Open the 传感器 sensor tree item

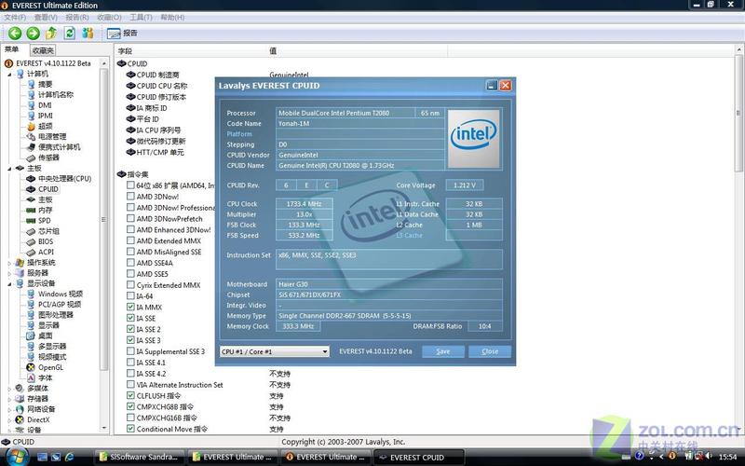tap(48, 158)
